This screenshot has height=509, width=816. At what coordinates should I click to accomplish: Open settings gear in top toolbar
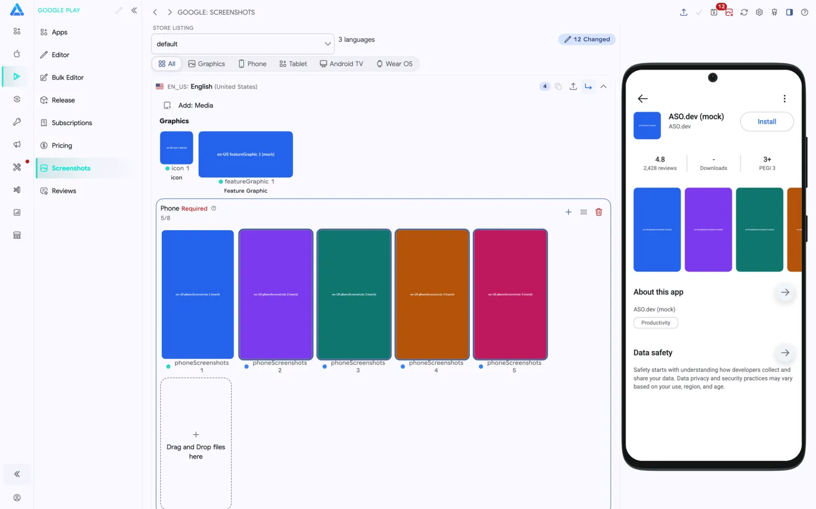click(759, 12)
